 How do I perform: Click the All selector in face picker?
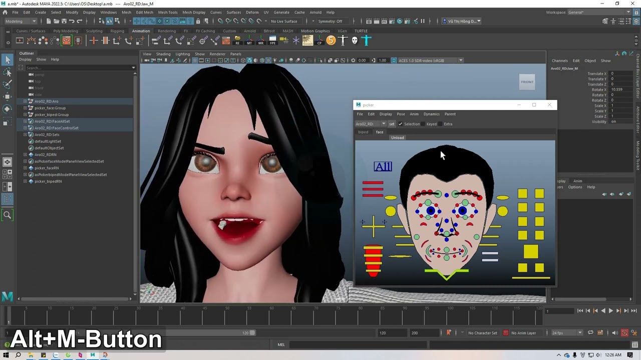click(x=383, y=167)
